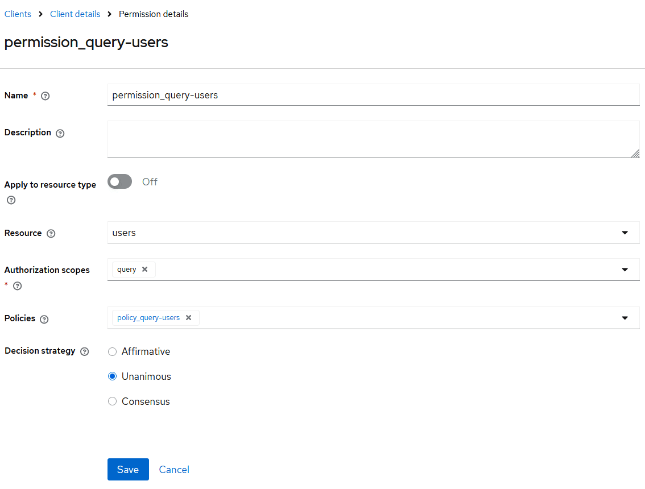The width and height of the screenshot is (645, 489).
Task: Expand the Resource dropdown
Action: 625,232
